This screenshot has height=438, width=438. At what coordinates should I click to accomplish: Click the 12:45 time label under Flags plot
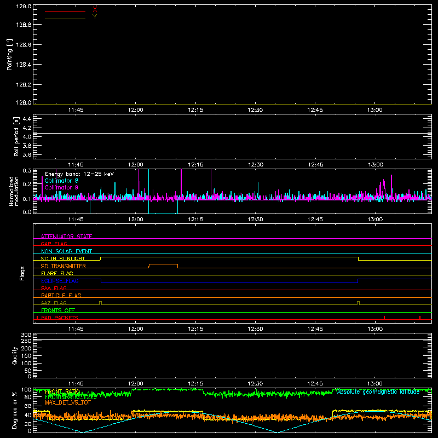coord(315,329)
